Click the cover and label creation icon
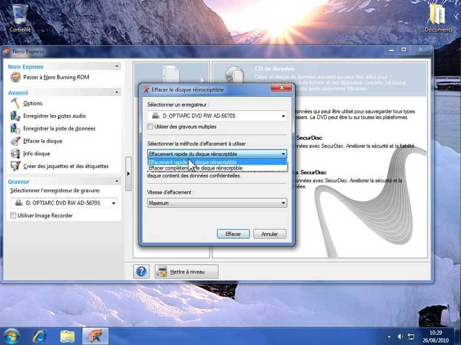The height and width of the screenshot is (345, 461). [x=16, y=166]
